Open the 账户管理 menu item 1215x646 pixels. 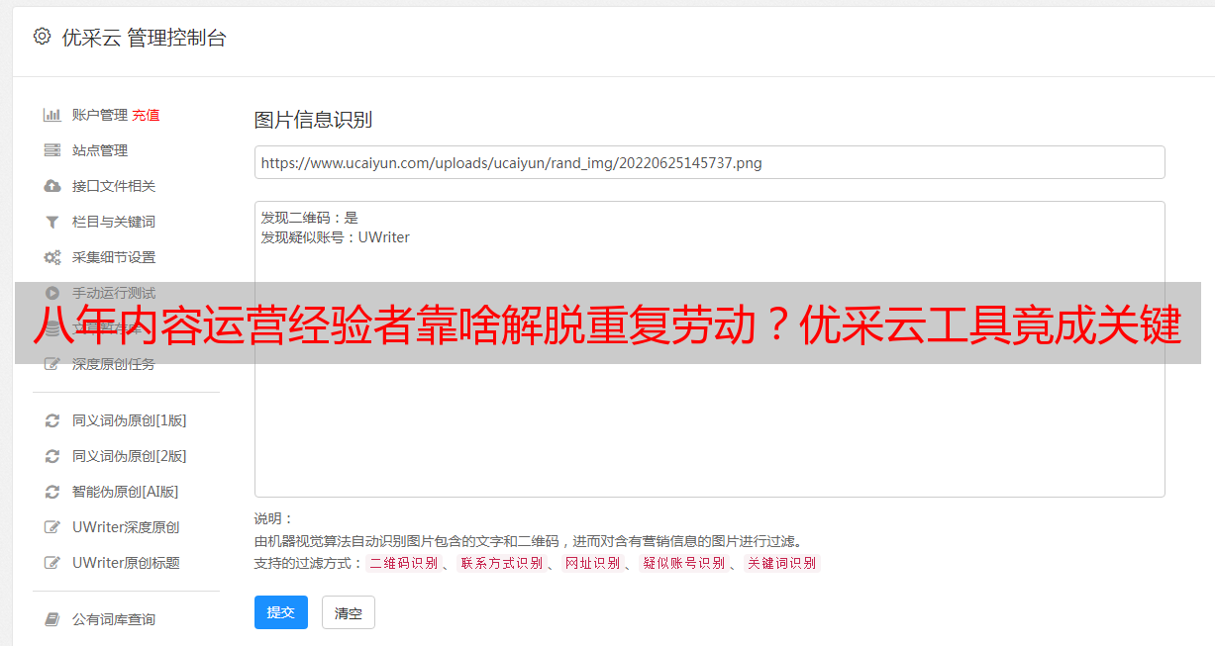click(100, 115)
